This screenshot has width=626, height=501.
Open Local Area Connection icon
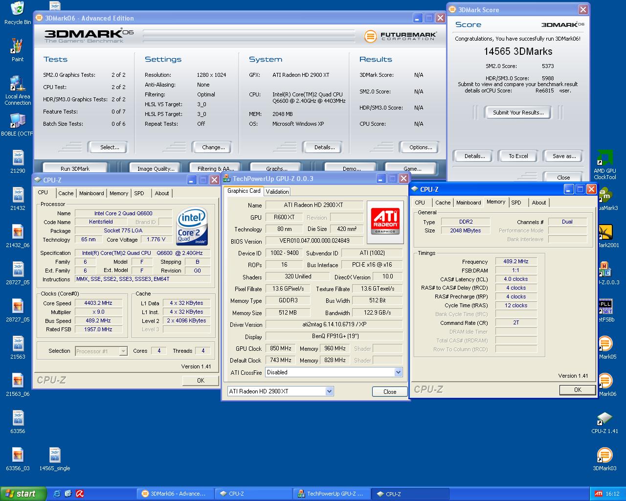coord(18,90)
